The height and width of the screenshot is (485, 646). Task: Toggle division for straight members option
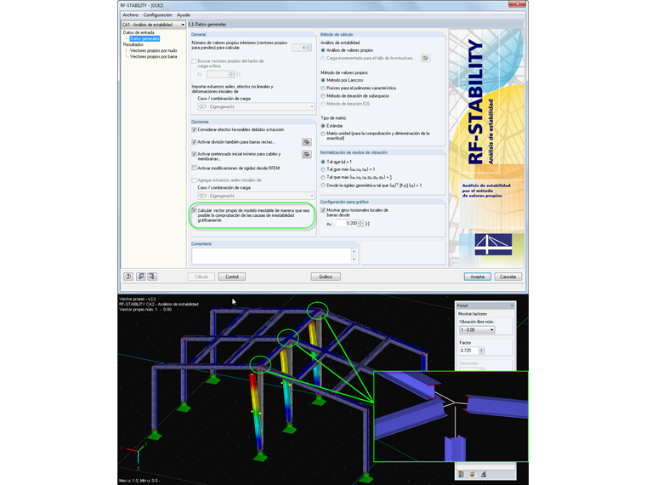click(194, 142)
